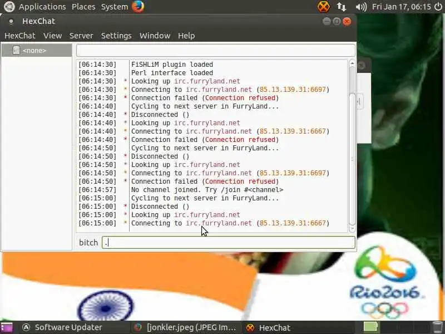Click the [06:14:57] timestamp
The height and width of the screenshot is (334, 445).
(x=97, y=190)
